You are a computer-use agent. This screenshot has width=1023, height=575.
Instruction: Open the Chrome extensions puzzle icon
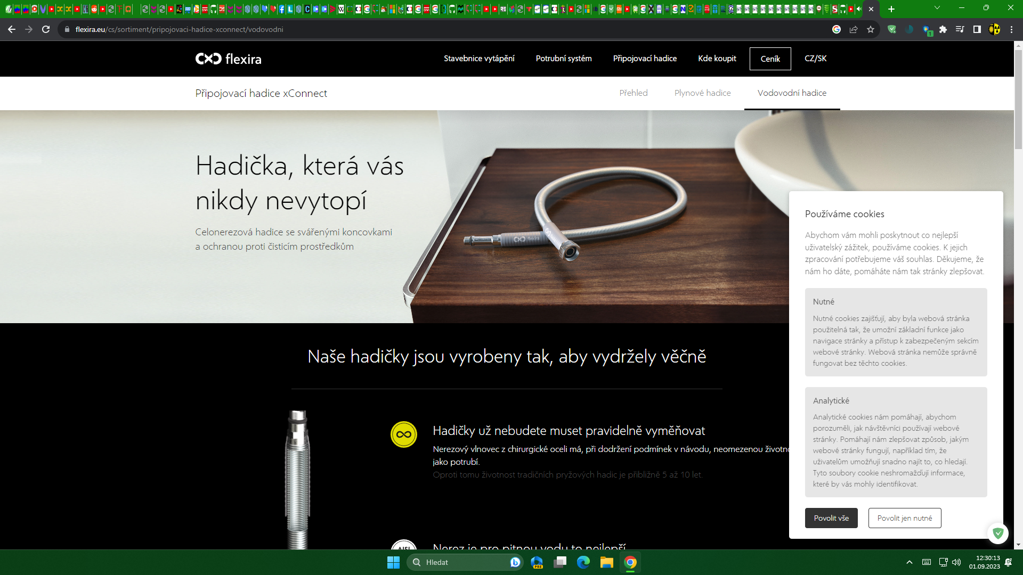click(x=943, y=29)
